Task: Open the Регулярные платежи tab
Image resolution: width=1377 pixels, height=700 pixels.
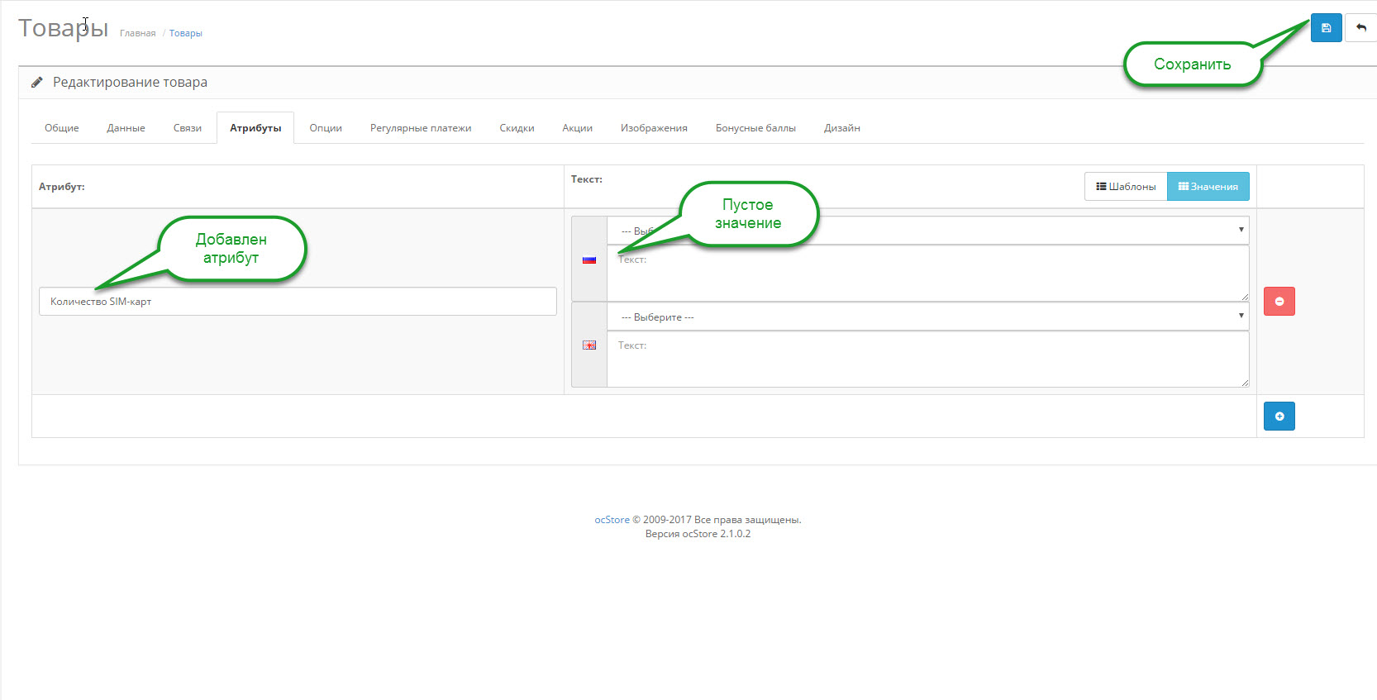Action: point(421,128)
